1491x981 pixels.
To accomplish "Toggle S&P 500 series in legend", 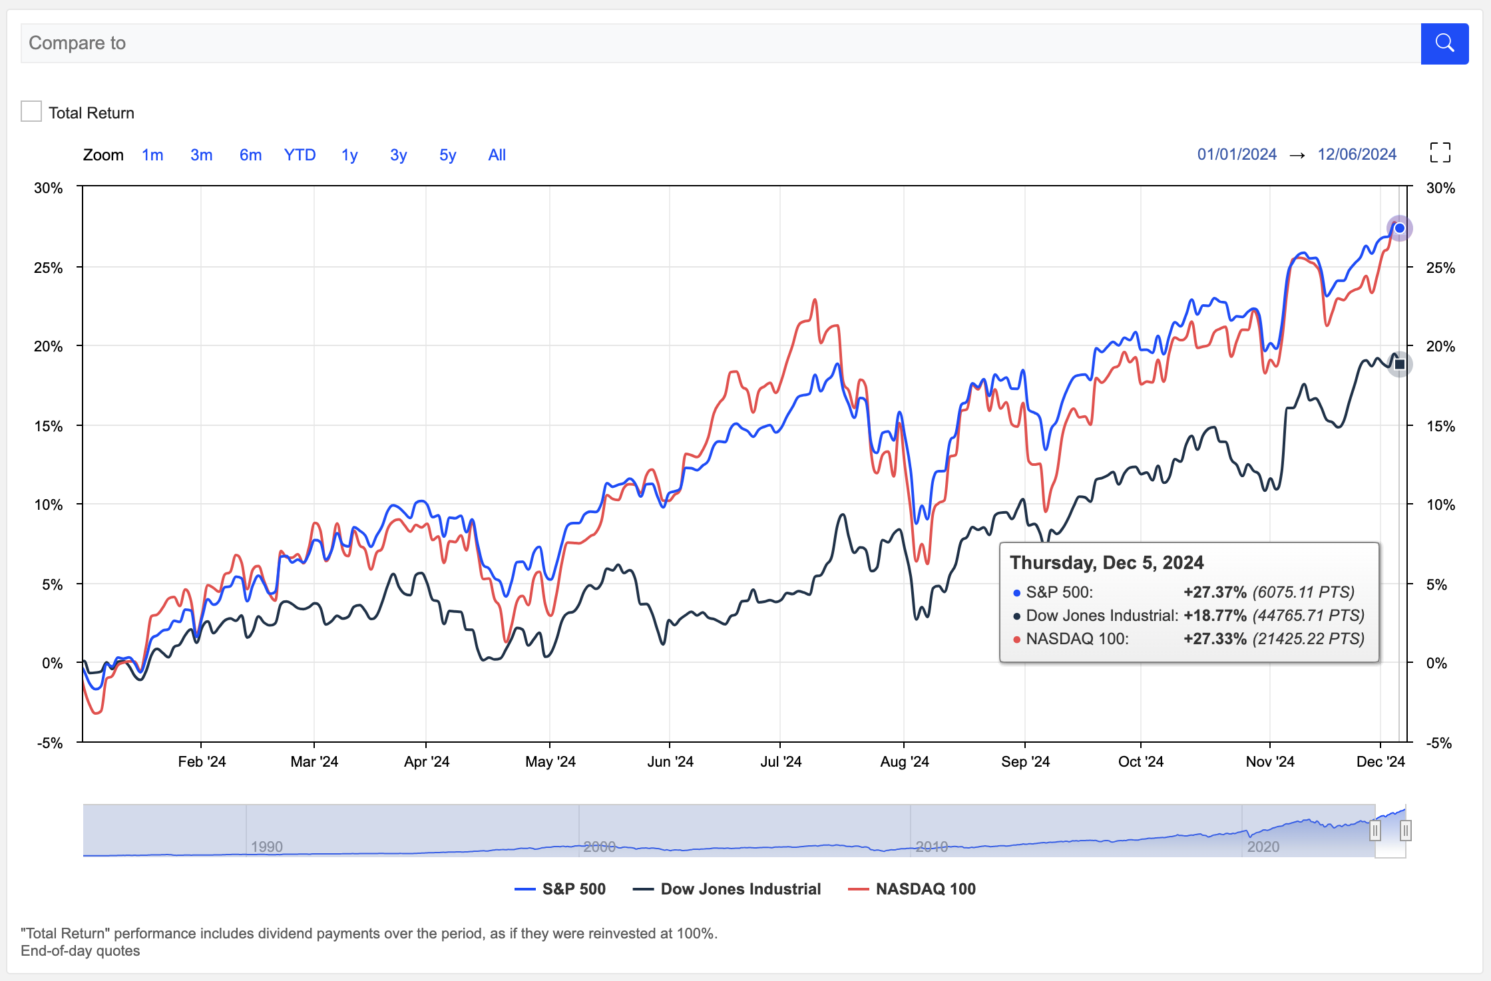I will [560, 889].
